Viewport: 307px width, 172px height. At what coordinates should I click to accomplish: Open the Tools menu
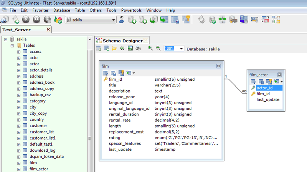tap(111, 10)
